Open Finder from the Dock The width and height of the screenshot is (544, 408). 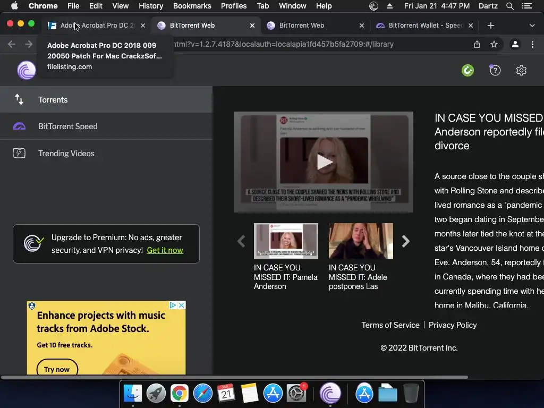(132, 394)
